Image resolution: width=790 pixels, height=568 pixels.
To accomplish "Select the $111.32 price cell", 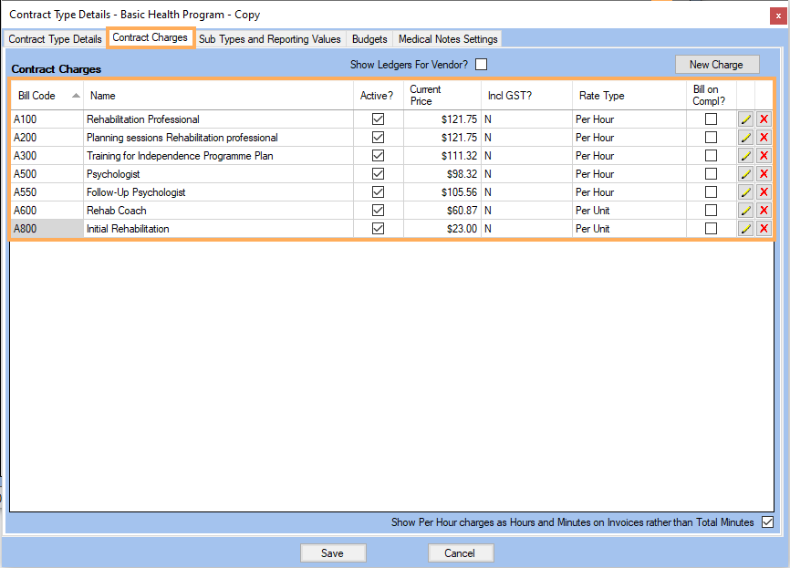I will [442, 156].
